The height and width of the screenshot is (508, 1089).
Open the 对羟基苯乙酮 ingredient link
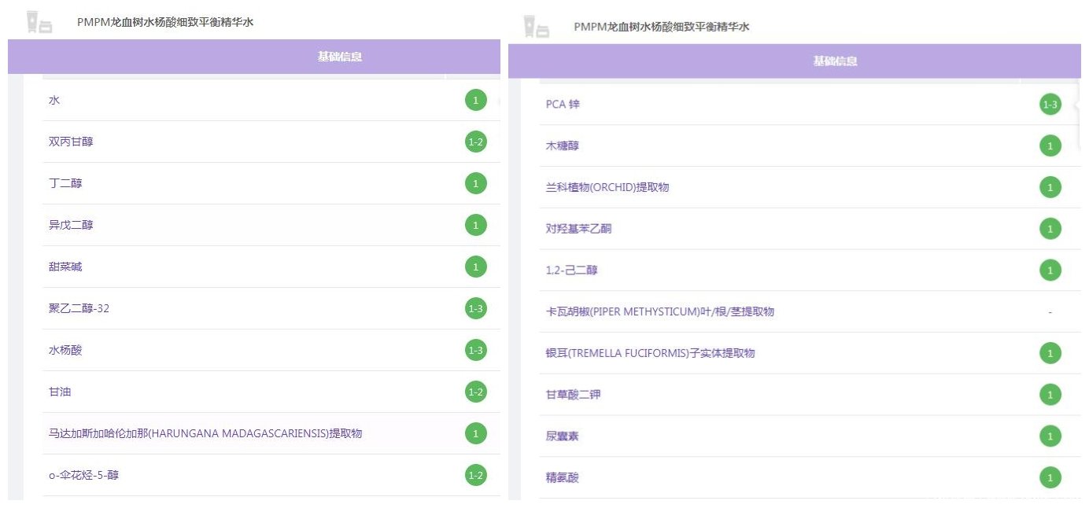(x=579, y=230)
